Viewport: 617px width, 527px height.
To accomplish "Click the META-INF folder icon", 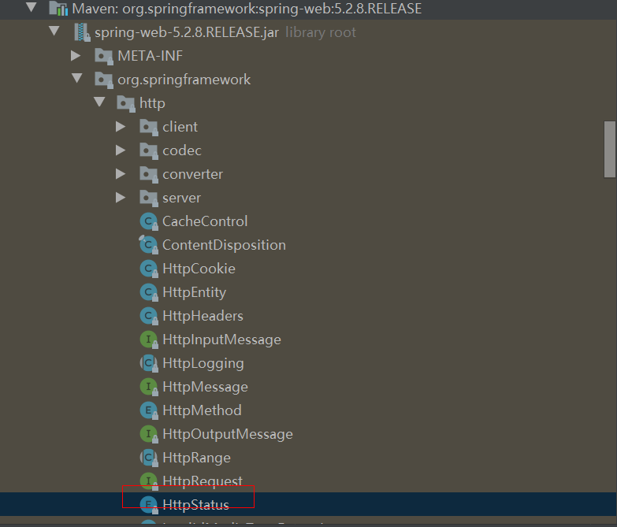I will pyautogui.click(x=104, y=56).
